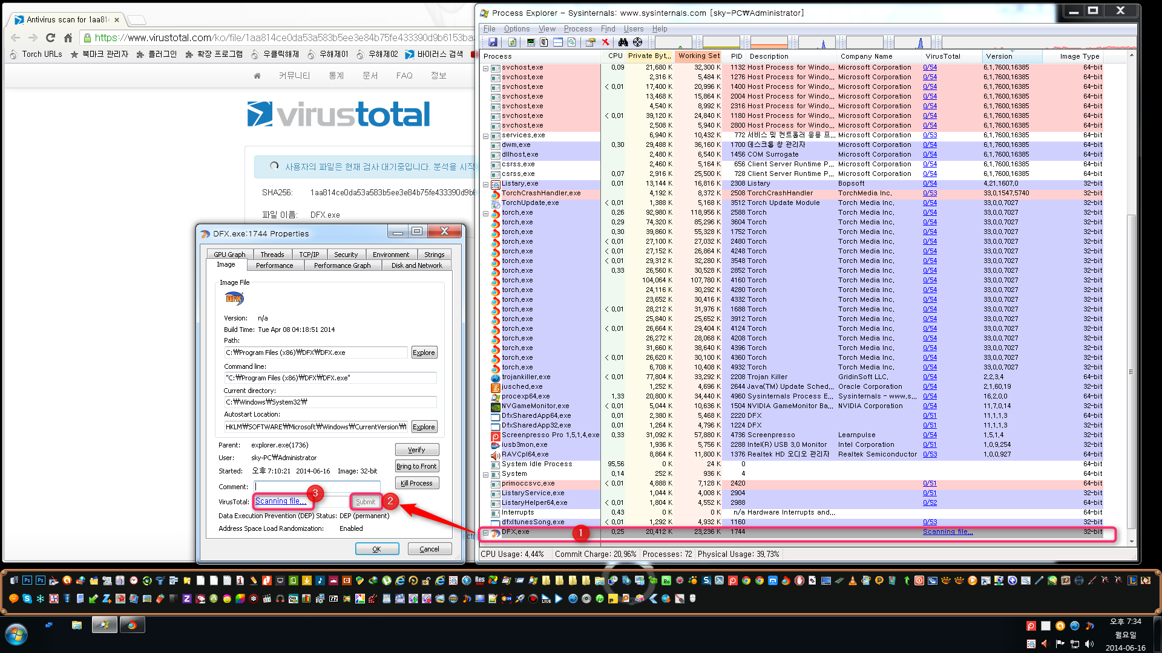Image resolution: width=1162 pixels, height=653 pixels.
Task: Click the browser Back arrow
Action: (16, 37)
